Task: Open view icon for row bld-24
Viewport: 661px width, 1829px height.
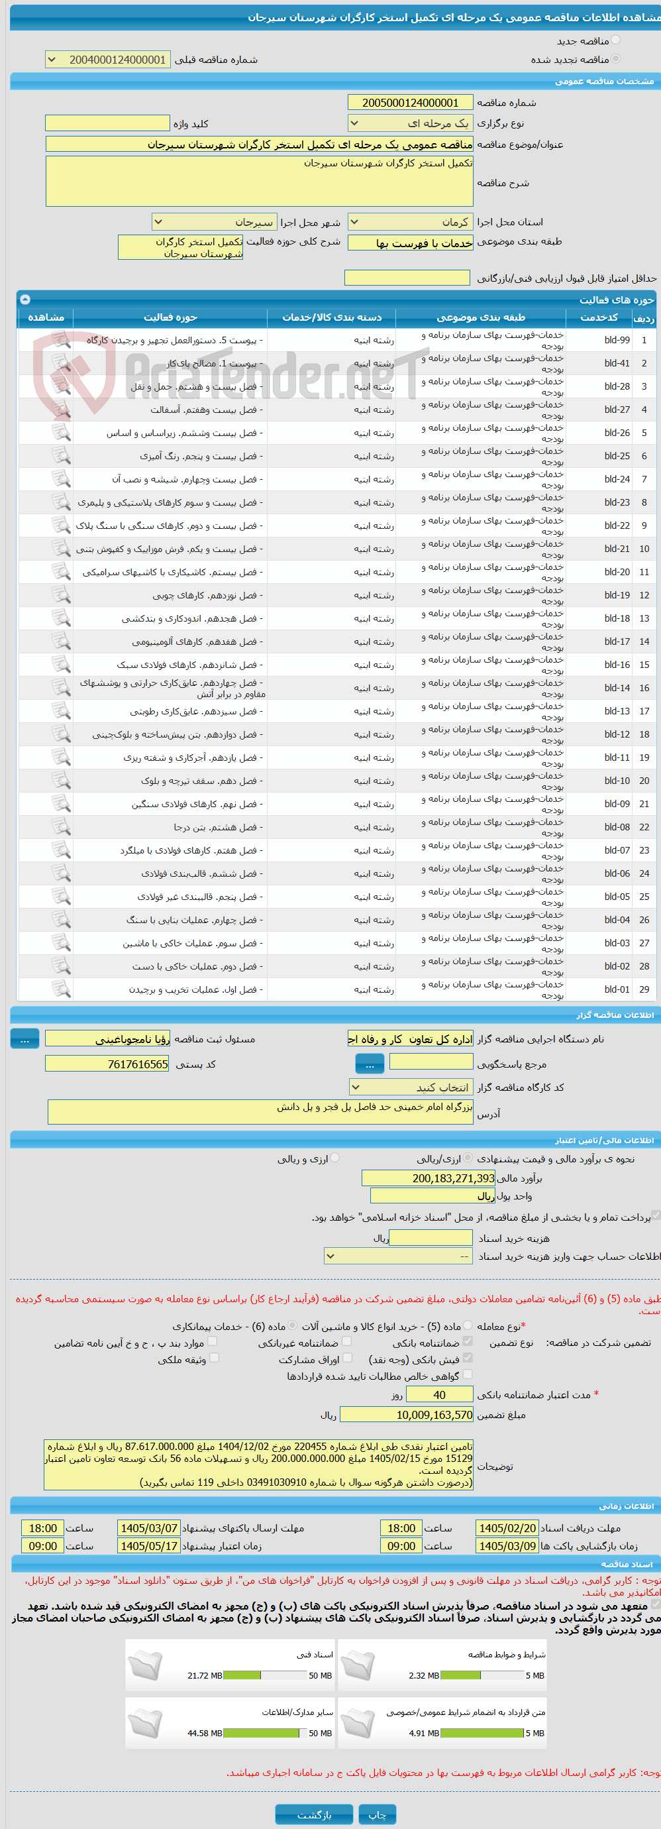Action: point(61,479)
